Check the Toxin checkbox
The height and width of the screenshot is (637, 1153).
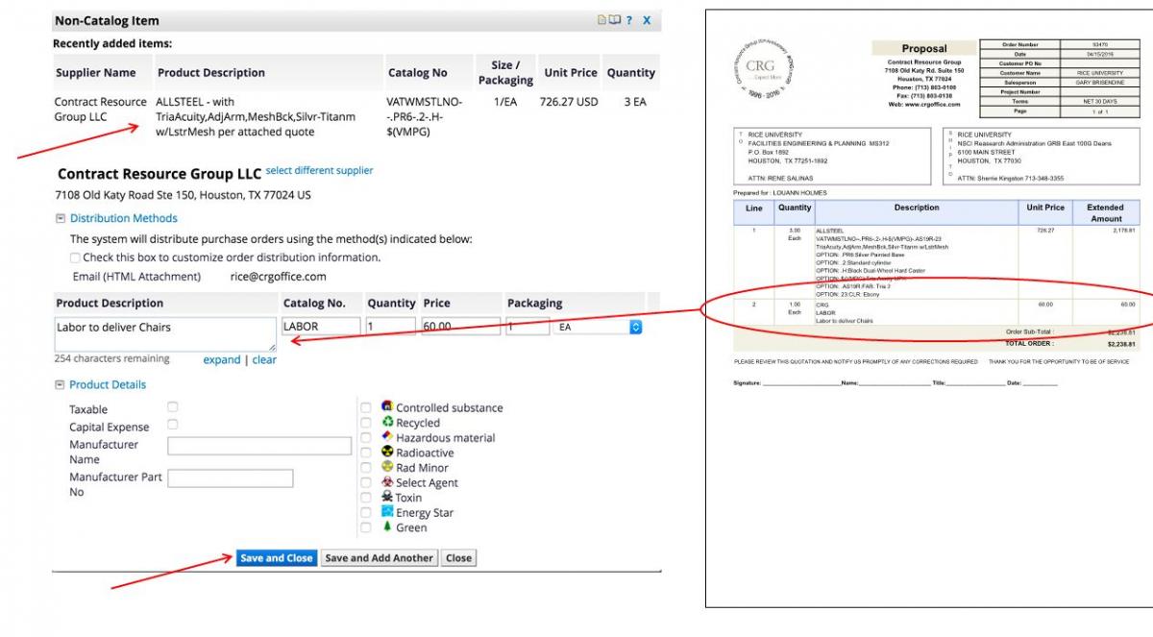click(x=365, y=498)
